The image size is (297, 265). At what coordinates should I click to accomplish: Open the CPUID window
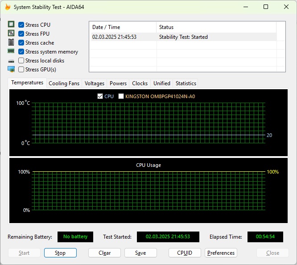pos(185,253)
